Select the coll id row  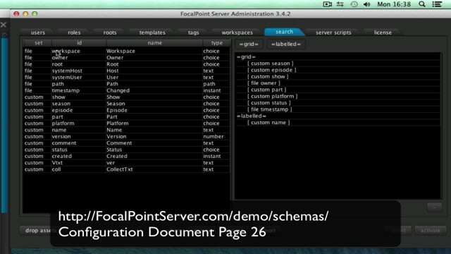pos(127,169)
